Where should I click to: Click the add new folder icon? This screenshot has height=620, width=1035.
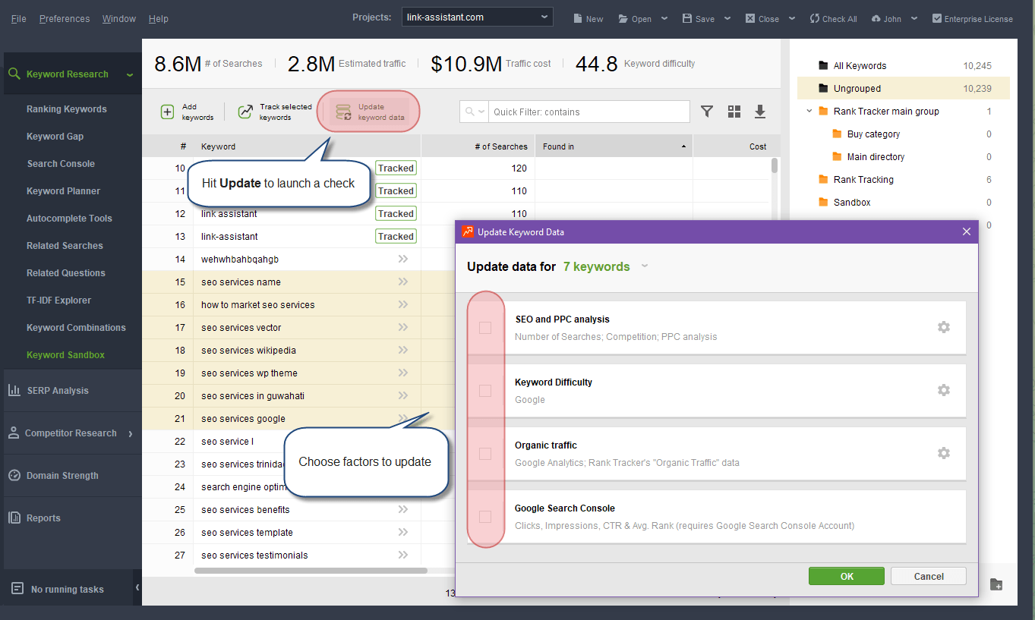(996, 584)
